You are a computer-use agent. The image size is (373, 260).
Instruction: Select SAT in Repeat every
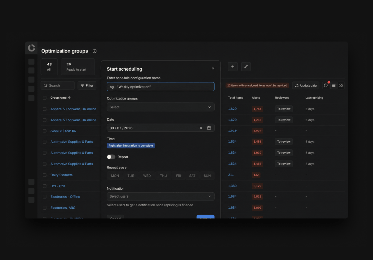tap(192, 176)
